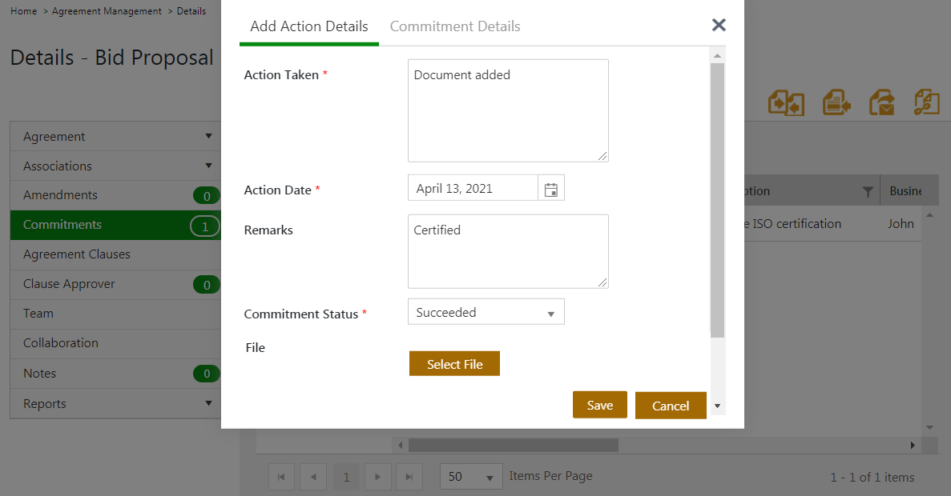Select the Add Action Details tab
Screen dimensions: 951x496
click(309, 26)
